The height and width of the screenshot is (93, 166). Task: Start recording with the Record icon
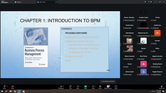tap(100, 86)
